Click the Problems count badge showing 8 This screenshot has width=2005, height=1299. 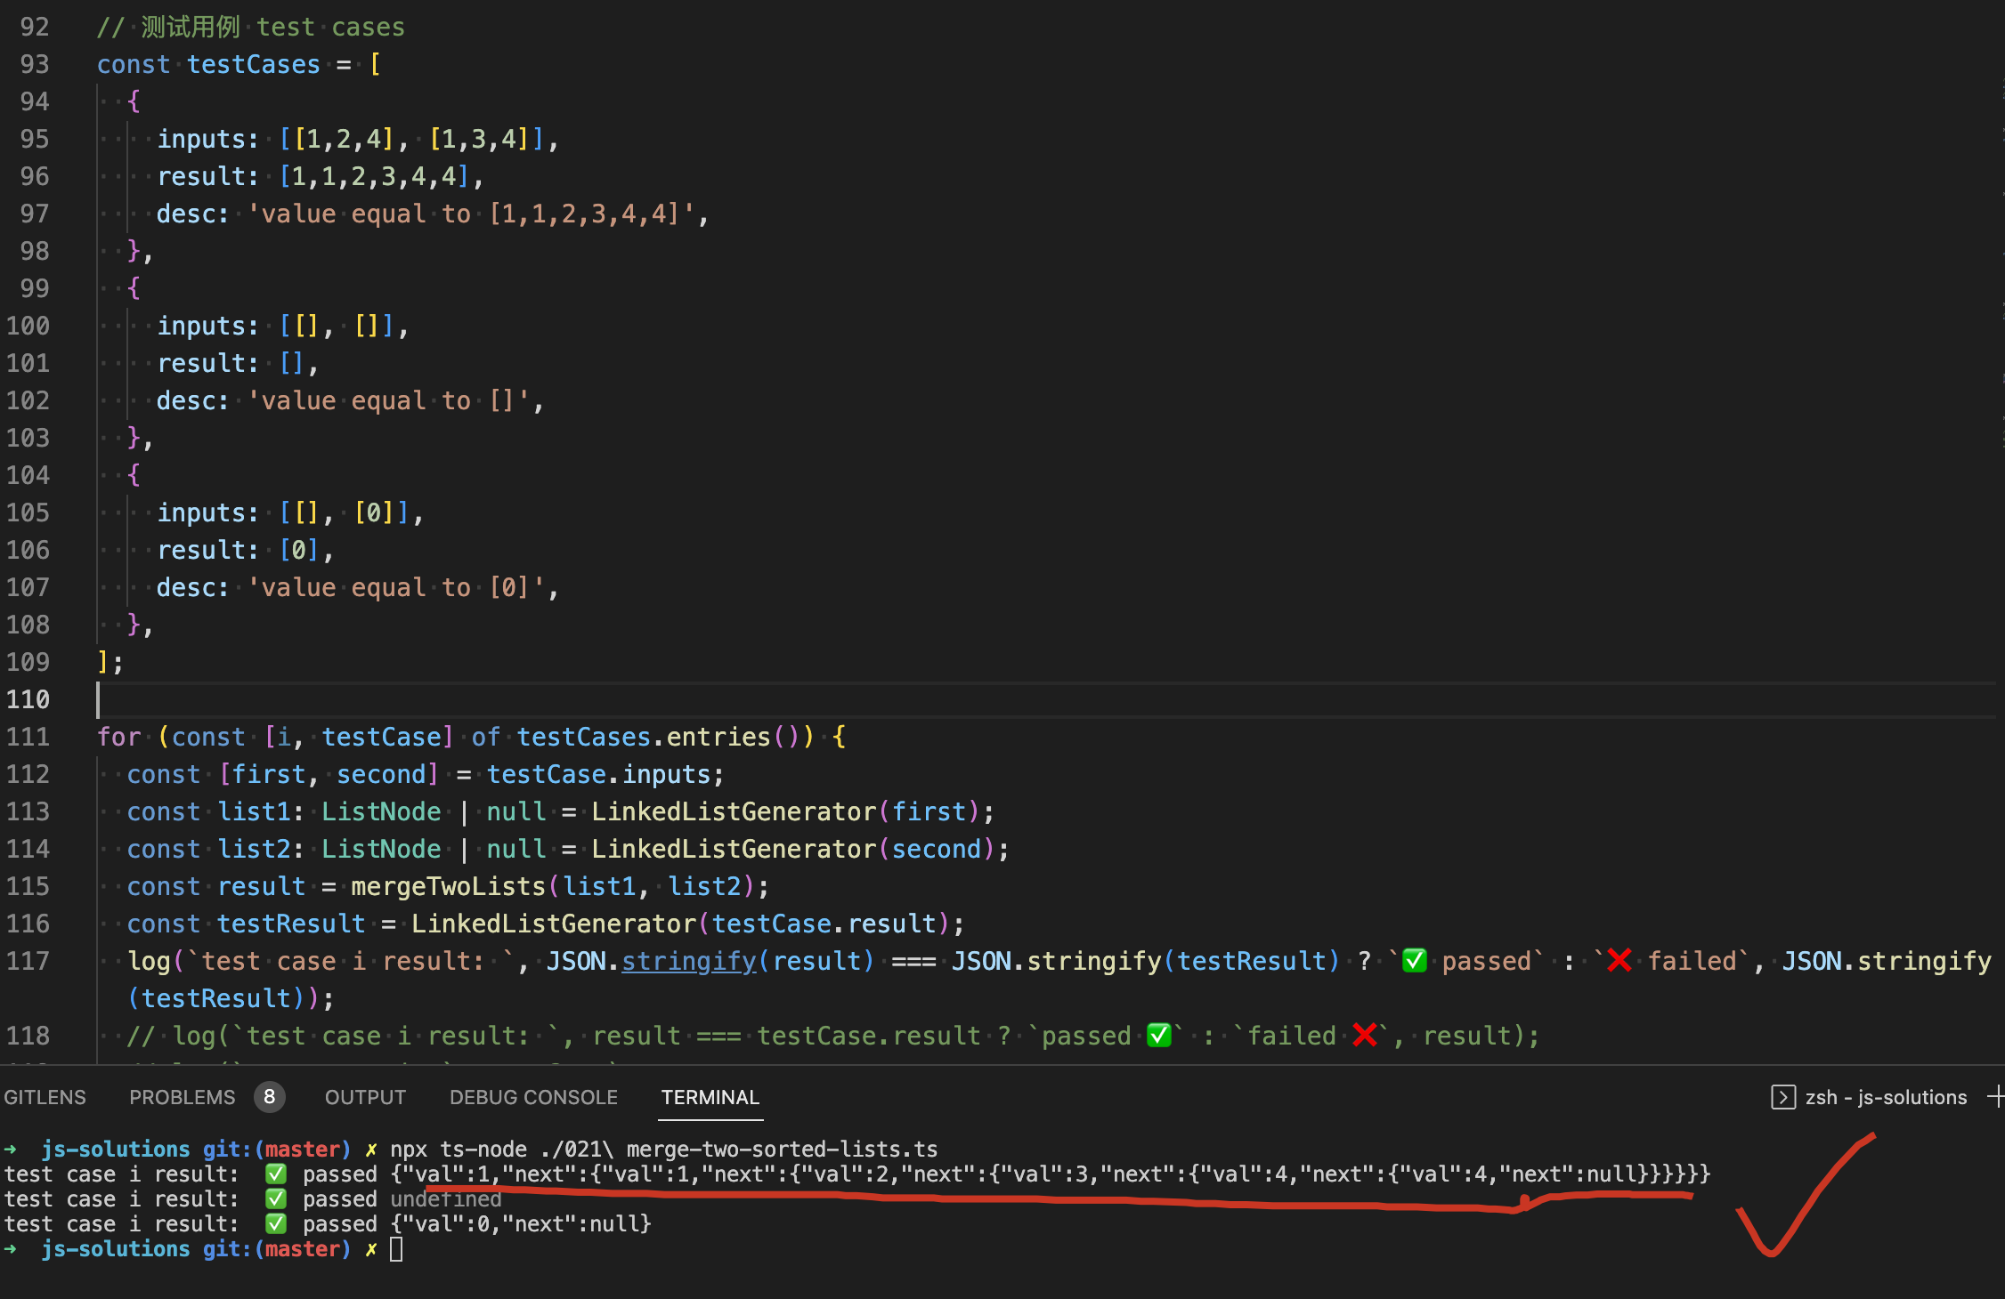click(269, 1097)
